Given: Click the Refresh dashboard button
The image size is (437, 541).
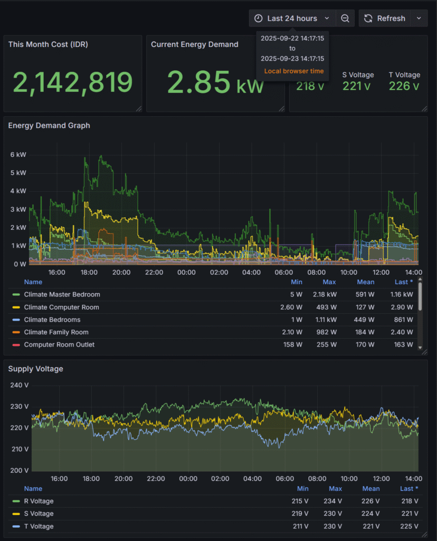Looking at the screenshot, I should click(x=385, y=18).
